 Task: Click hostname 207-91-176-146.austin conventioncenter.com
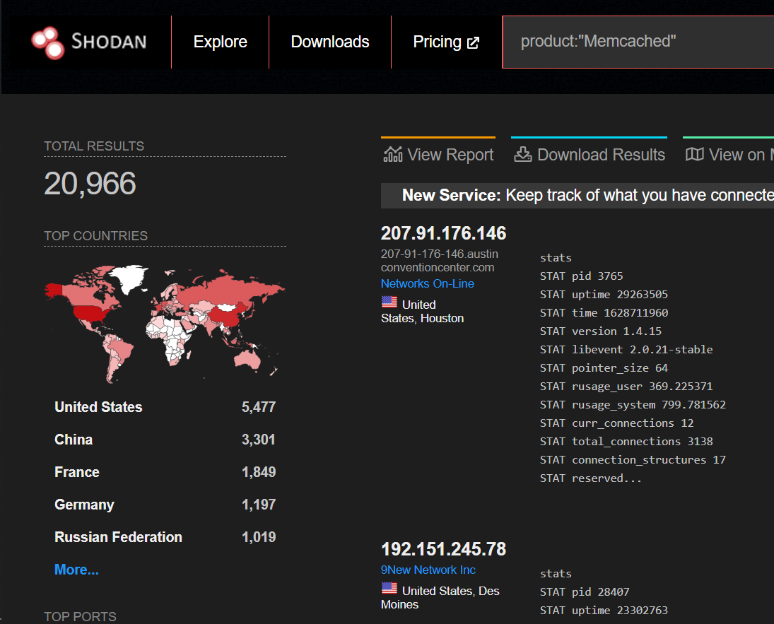440,261
